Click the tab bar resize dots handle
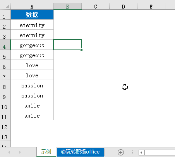Viewport: 175px width, 157px height. (x=132, y=152)
